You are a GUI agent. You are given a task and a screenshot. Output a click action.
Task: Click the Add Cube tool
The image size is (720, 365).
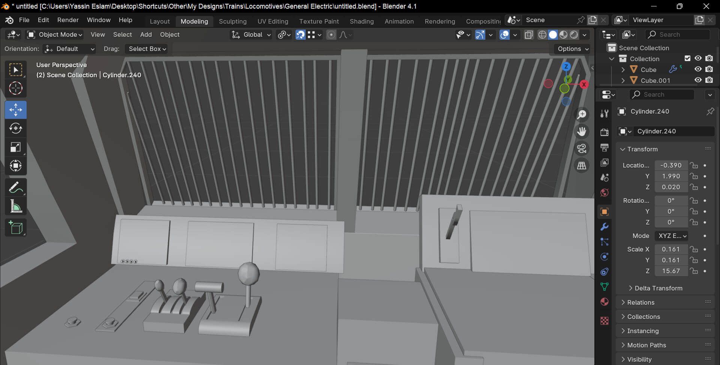click(x=15, y=227)
